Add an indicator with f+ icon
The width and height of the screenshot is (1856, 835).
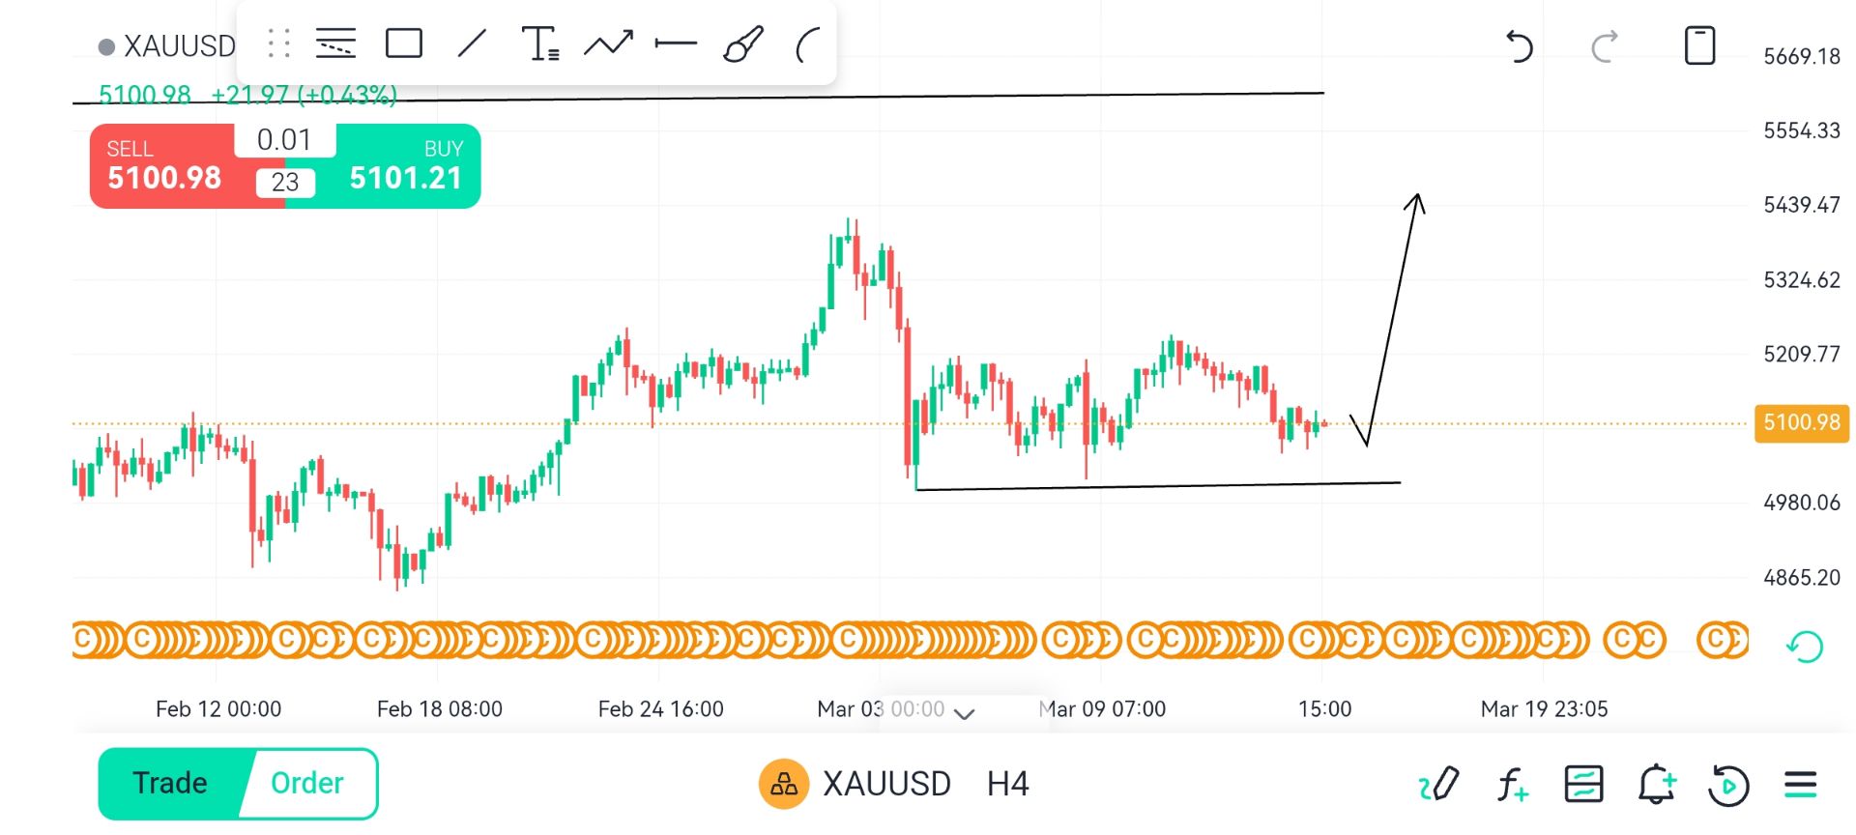tap(1512, 784)
